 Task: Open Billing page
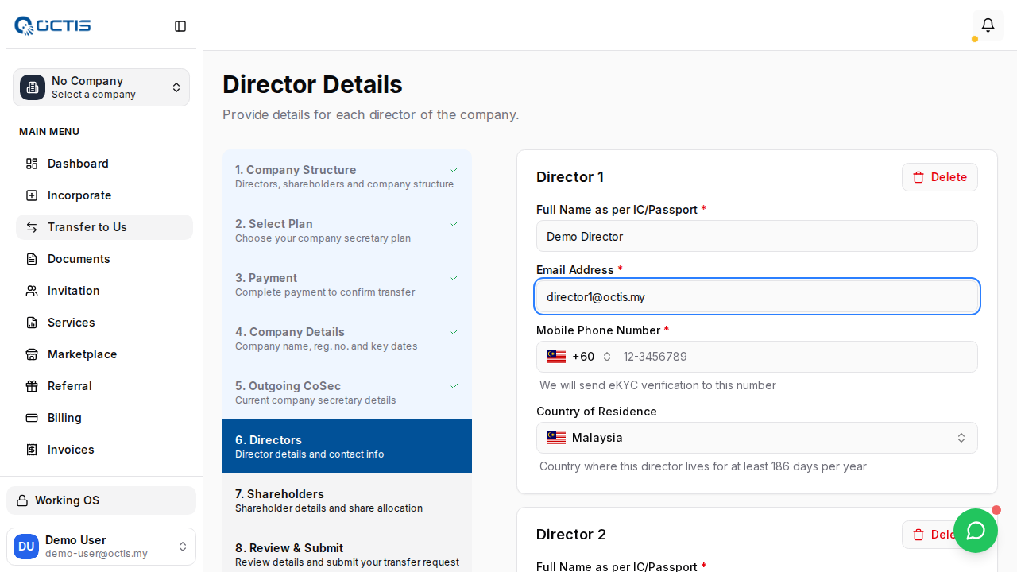104,418
